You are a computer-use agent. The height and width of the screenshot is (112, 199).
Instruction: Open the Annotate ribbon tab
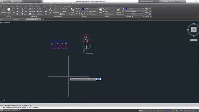pyautogui.click(x=11, y=6)
